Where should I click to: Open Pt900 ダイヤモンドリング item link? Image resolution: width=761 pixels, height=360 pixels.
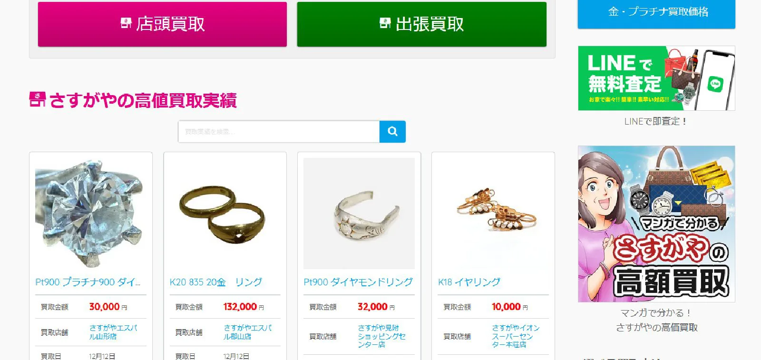[358, 282]
